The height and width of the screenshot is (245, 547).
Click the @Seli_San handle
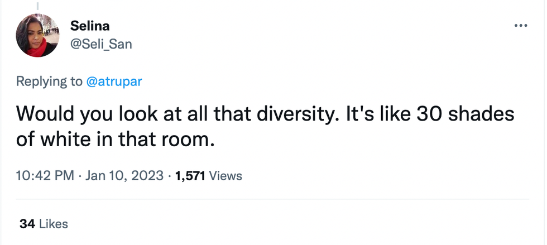click(x=101, y=44)
